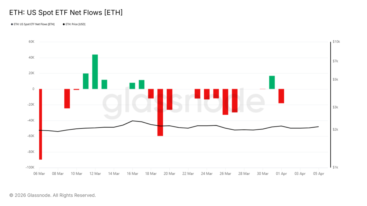Viewport: 367px width, 206px height.
Task: Click the ETH Price legend dot
Action: coord(64,24)
